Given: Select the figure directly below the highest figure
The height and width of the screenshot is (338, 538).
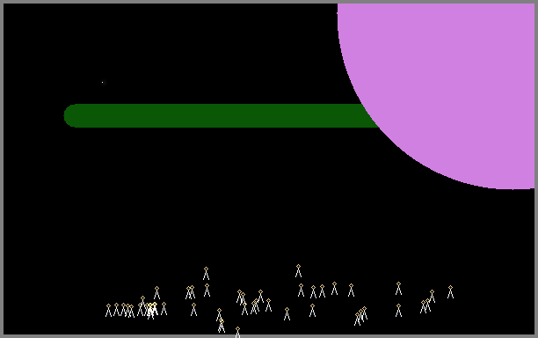Looking at the screenshot, I should pyautogui.click(x=301, y=290).
